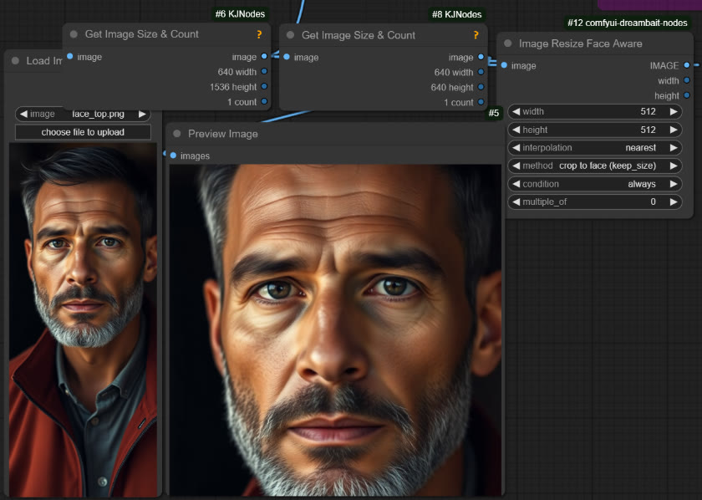Click the height 512 value field
702x500 pixels.
595,130
